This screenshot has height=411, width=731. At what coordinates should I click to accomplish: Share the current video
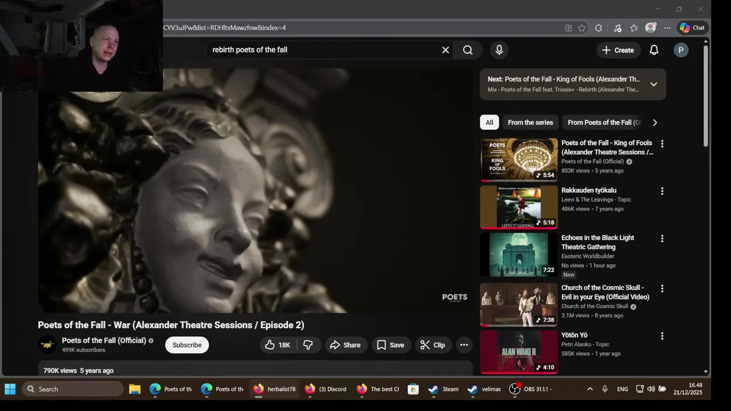click(x=345, y=345)
